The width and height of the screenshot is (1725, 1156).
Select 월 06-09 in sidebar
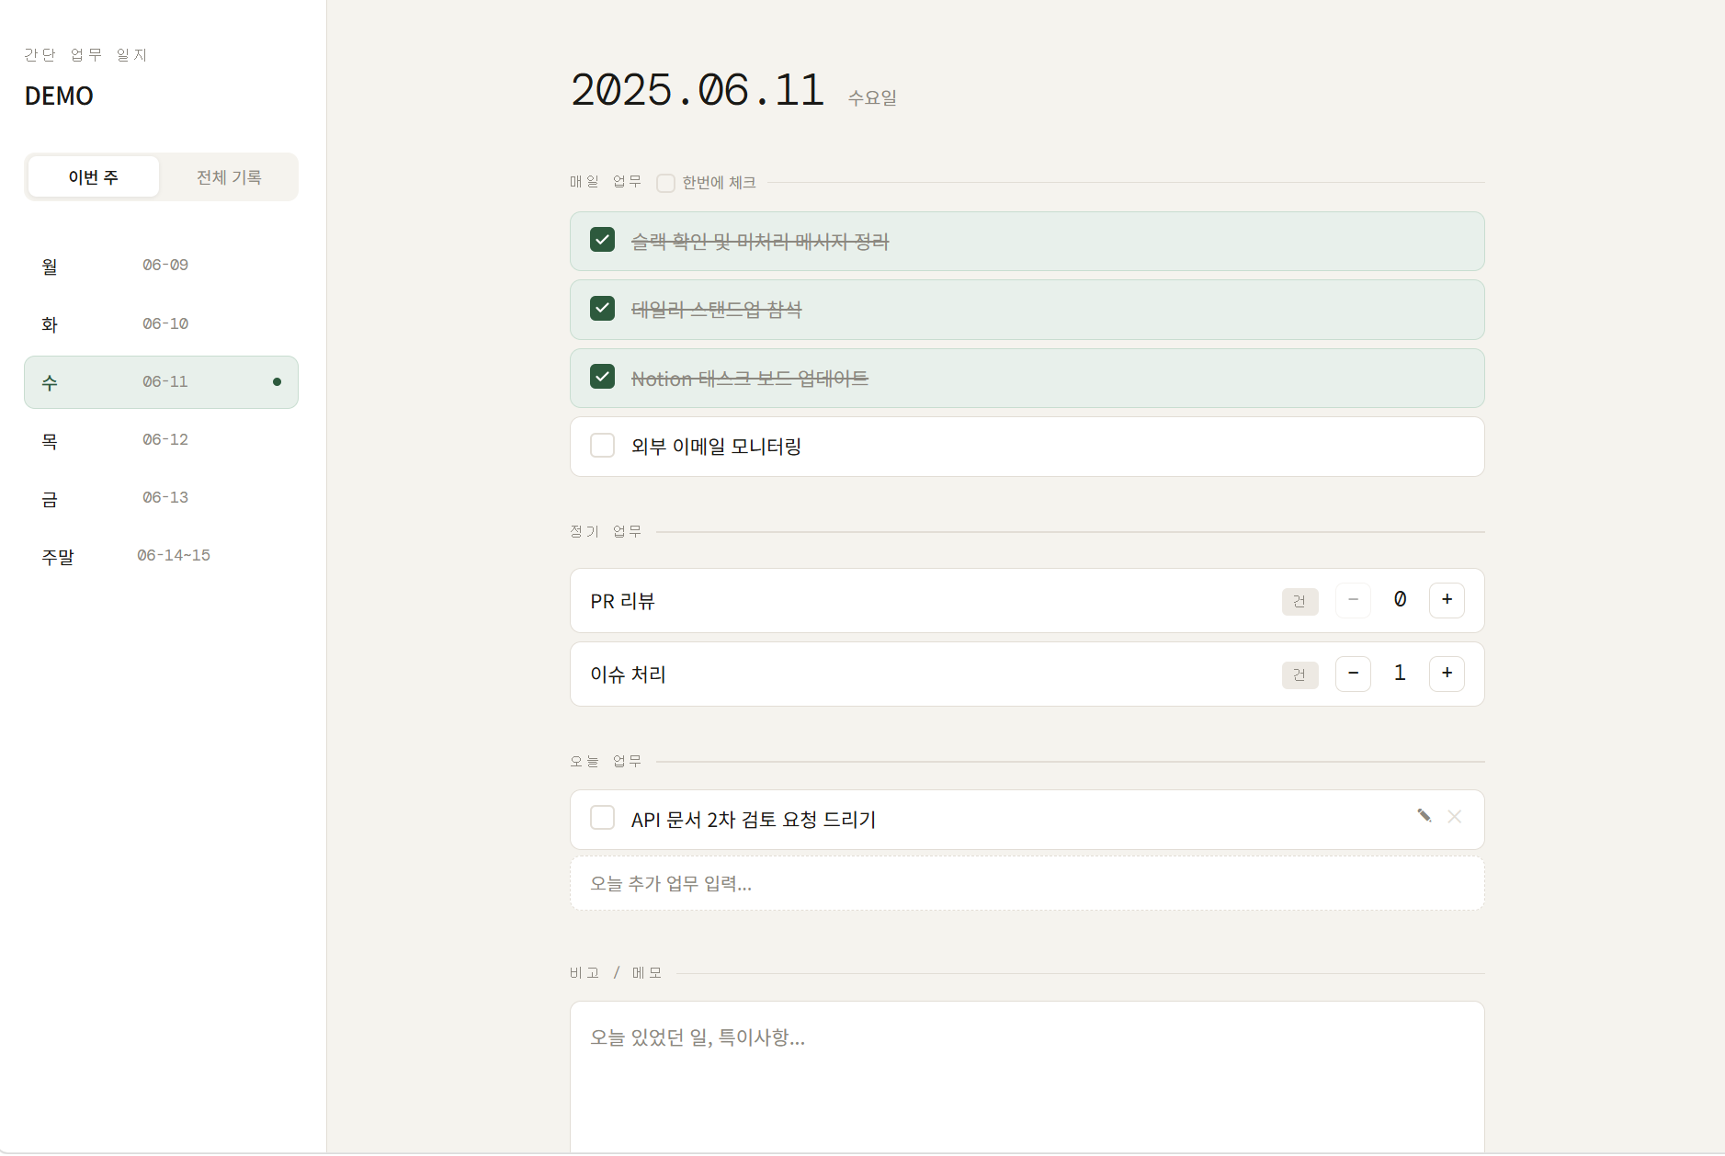161,266
